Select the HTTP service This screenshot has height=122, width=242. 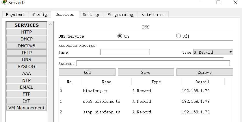pos(27,32)
